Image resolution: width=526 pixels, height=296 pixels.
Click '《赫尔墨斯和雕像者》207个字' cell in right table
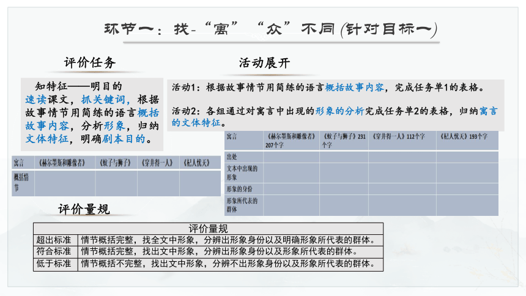pos(291,141)
